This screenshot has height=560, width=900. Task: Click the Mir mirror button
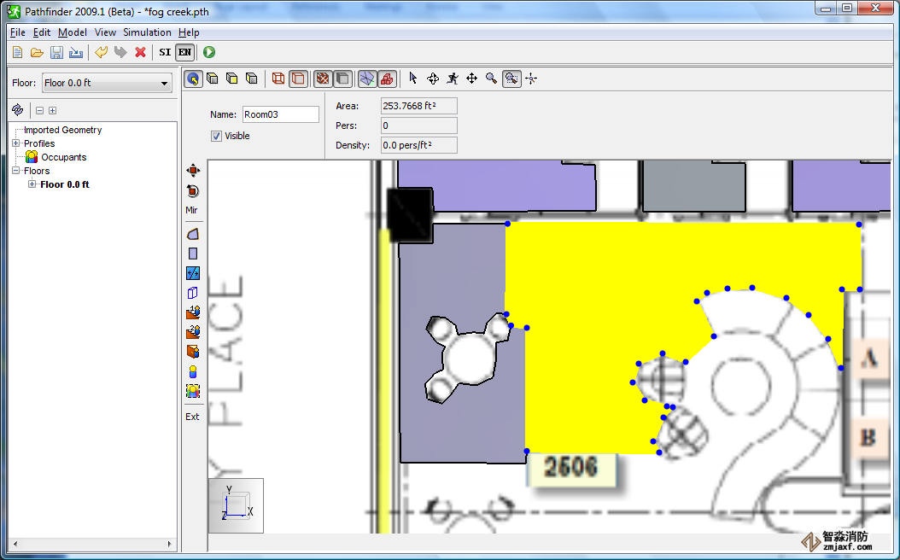(192, 210)
